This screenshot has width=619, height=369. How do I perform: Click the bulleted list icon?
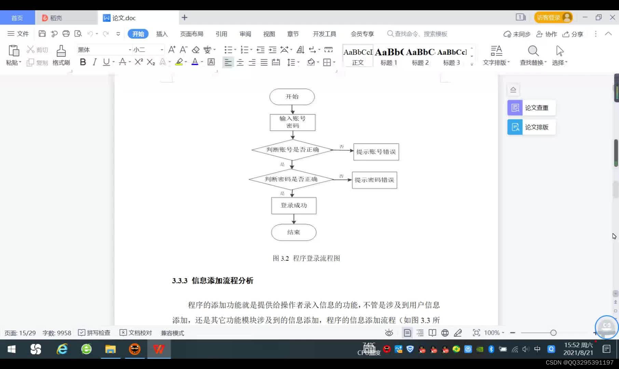[x=228, y=50]
